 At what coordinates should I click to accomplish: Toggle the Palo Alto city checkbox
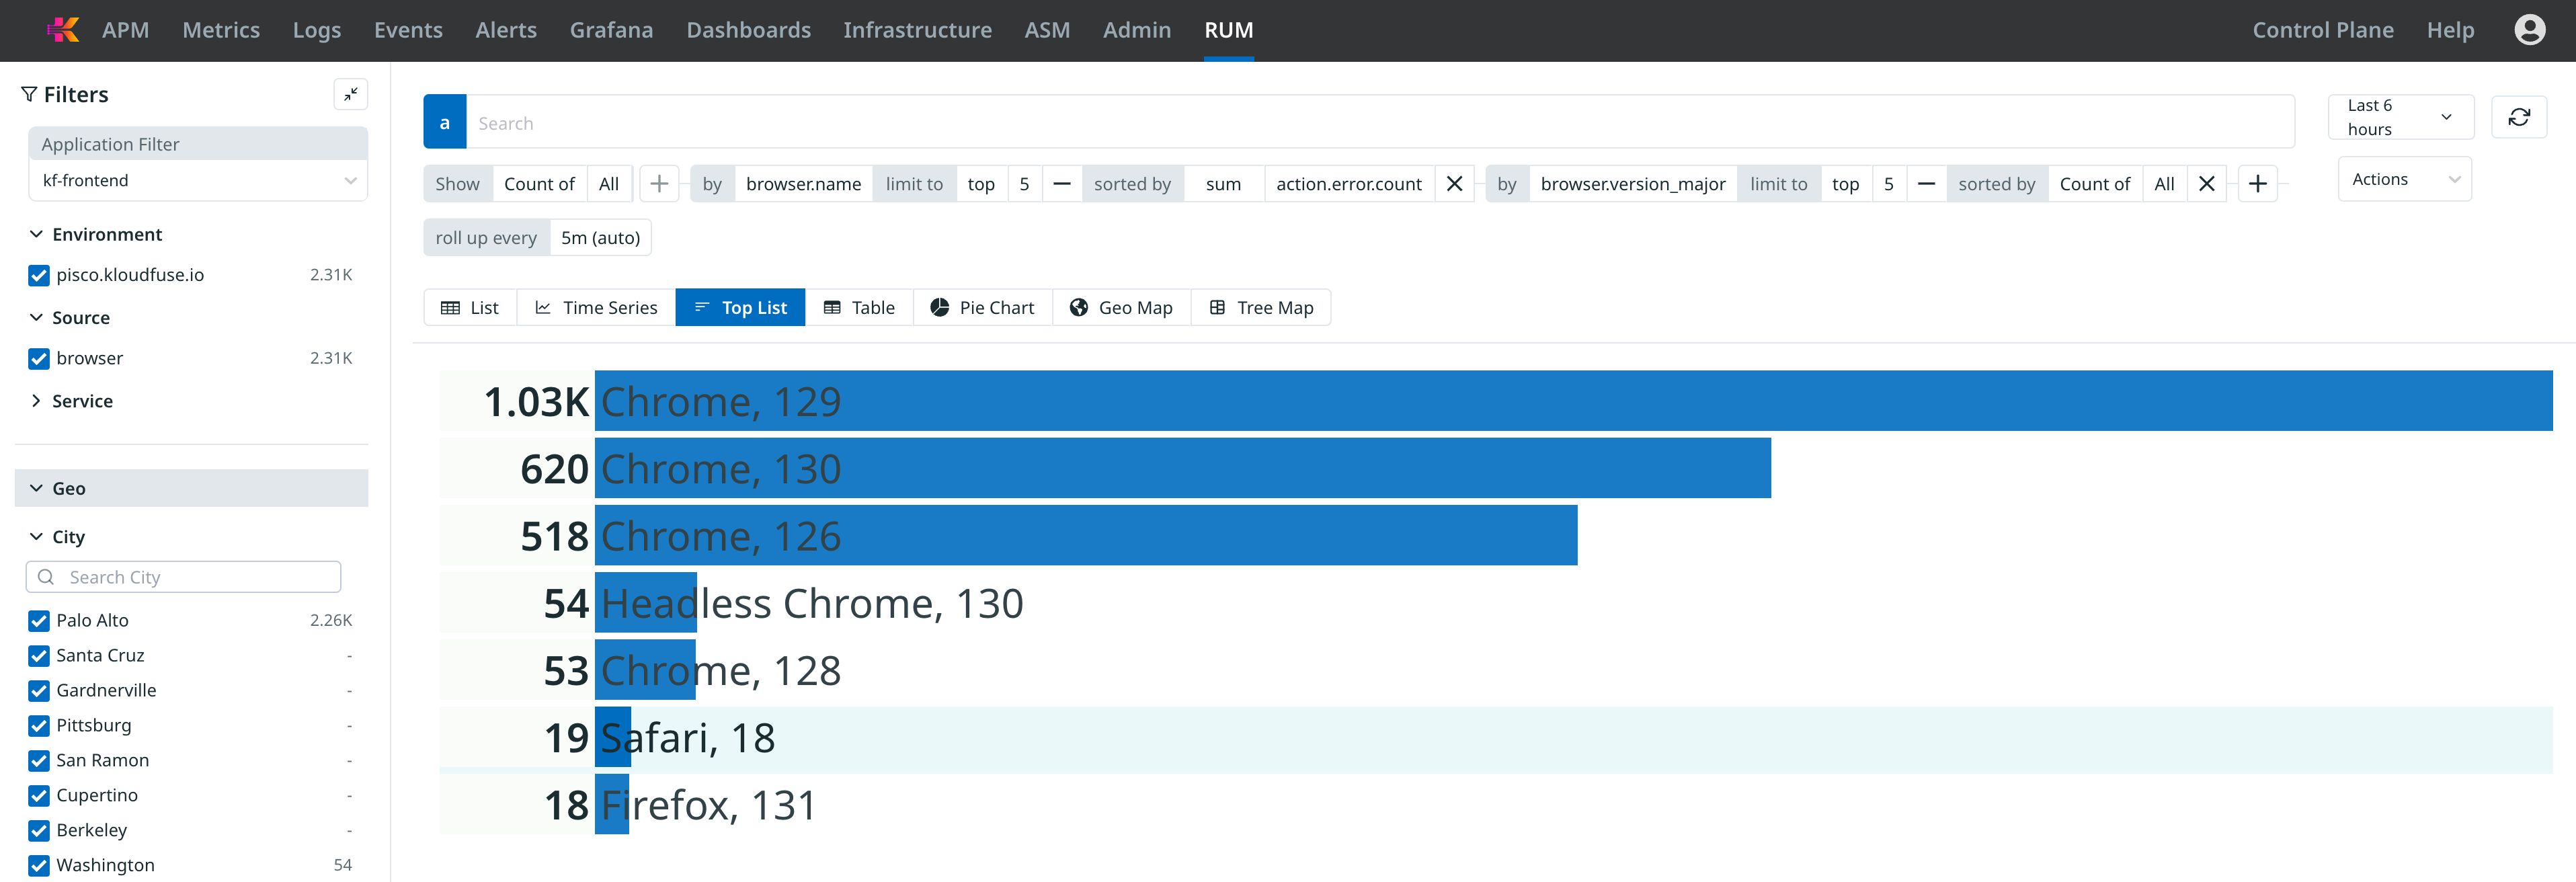39,621
